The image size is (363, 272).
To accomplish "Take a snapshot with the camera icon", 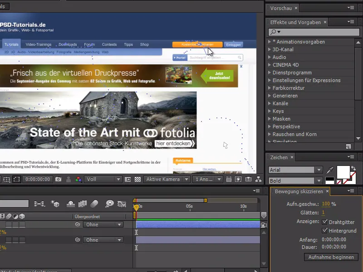I will pyautogui.click(x=59, y=179).
